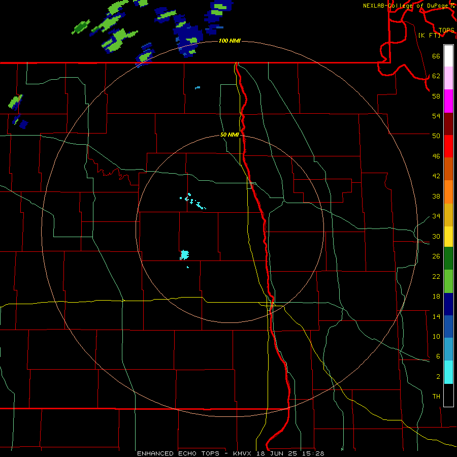
Task: Click the 'TH' legend label
Action: tap(436, 397)
